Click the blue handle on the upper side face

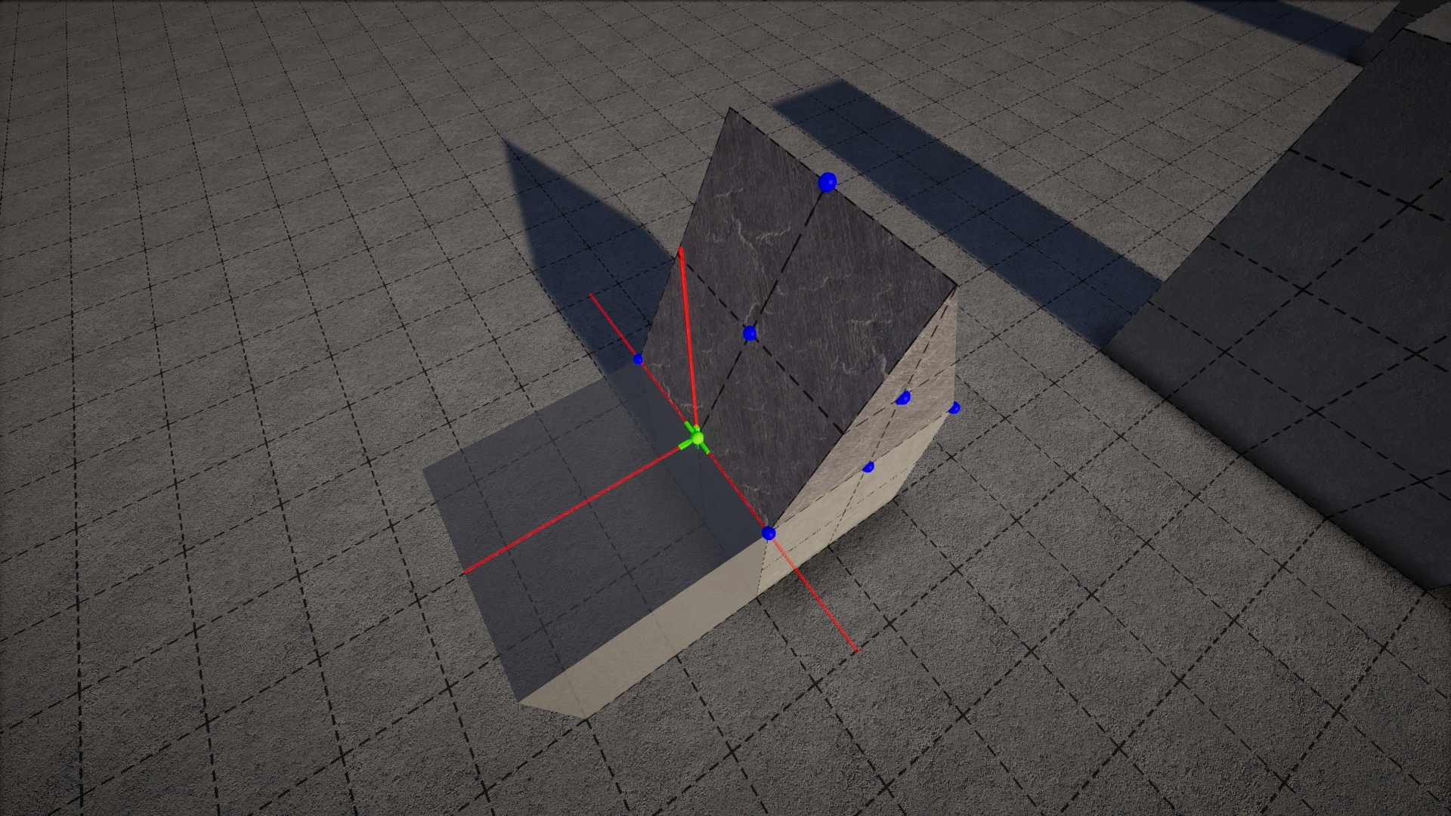[x=903, y=397]
